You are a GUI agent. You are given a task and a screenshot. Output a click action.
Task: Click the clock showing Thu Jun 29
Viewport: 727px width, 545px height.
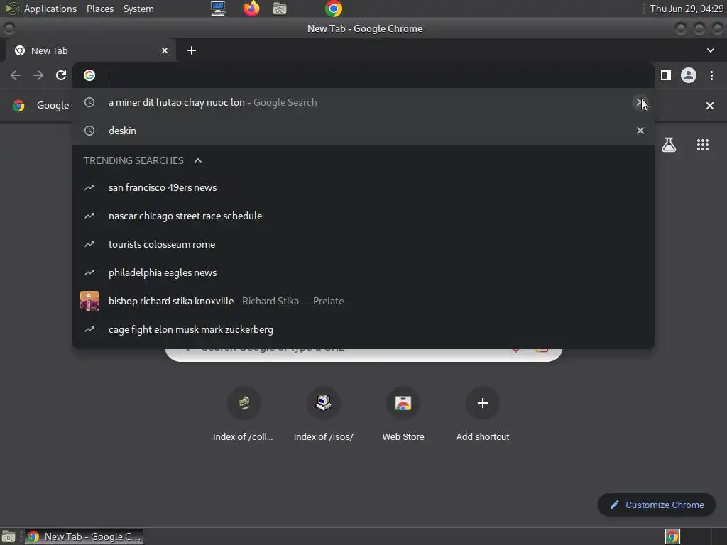(x=687, y=9)
